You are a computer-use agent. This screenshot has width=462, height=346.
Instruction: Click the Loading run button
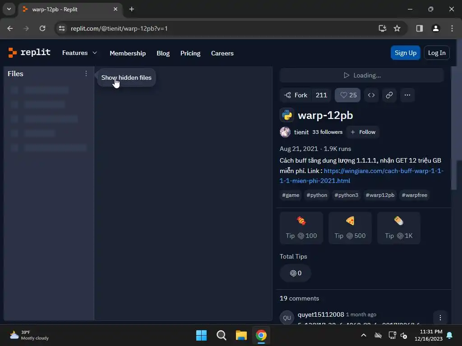tap(362, 75)
